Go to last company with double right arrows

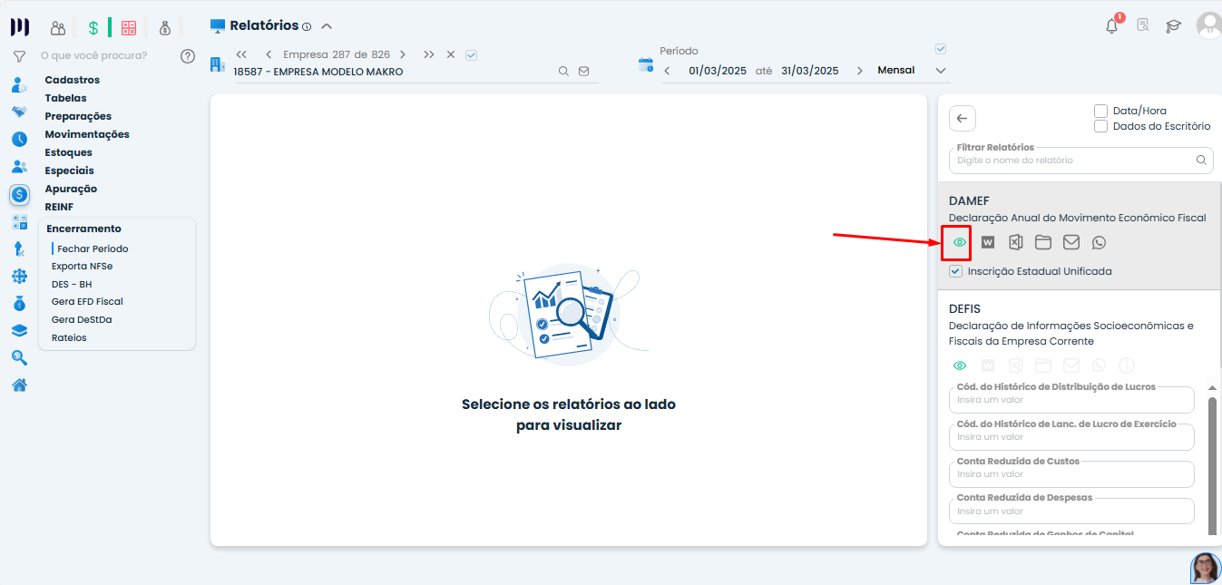[428, 54]
